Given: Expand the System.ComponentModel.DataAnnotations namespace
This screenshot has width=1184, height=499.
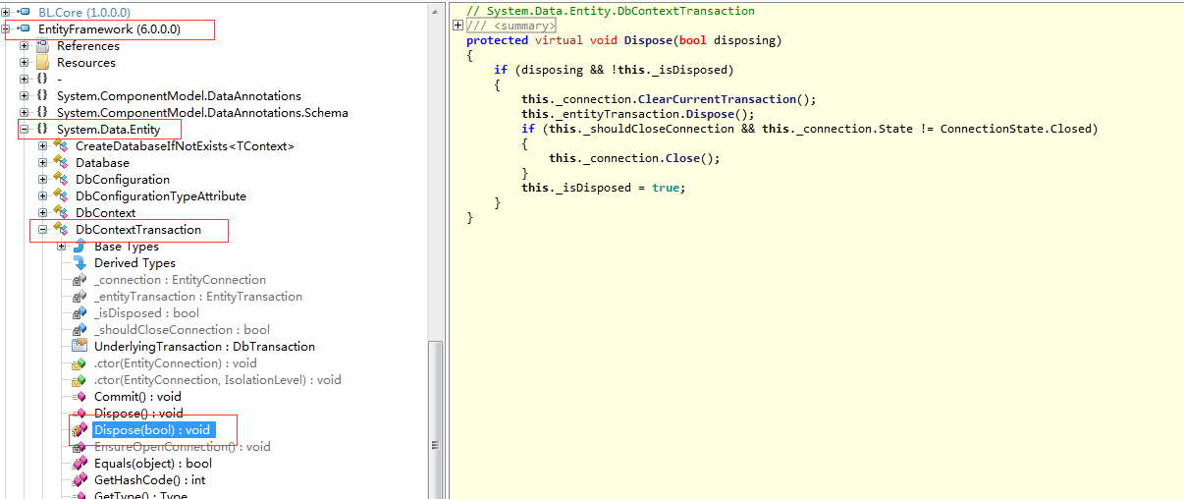Looking at the screenshot, I should [25, 96].
